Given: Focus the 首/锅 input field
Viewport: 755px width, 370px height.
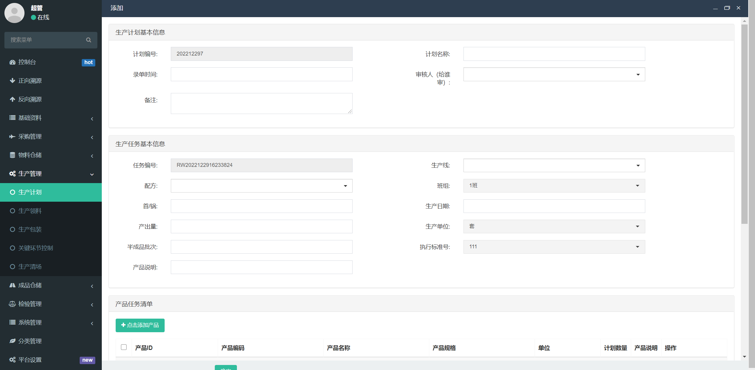Looking at the screenshot, I should pyautogui.click(x=261, y=206).
